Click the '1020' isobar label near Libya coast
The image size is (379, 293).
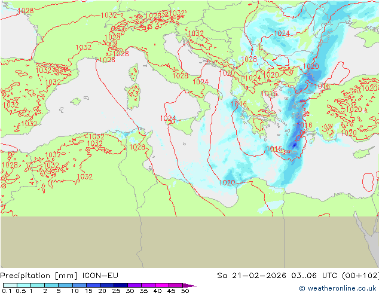(x=227, y=182)
